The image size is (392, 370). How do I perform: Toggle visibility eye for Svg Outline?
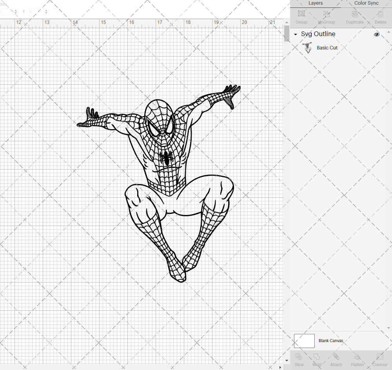(x=376, y=34)
